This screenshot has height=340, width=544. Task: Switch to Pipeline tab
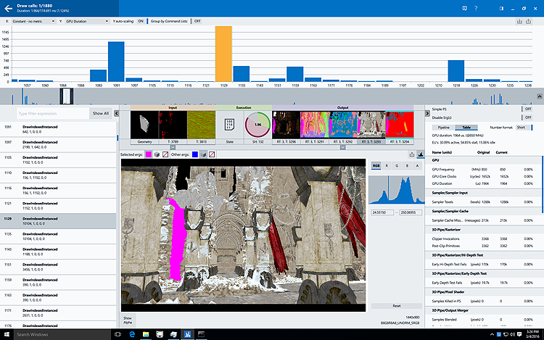point(443,128)
